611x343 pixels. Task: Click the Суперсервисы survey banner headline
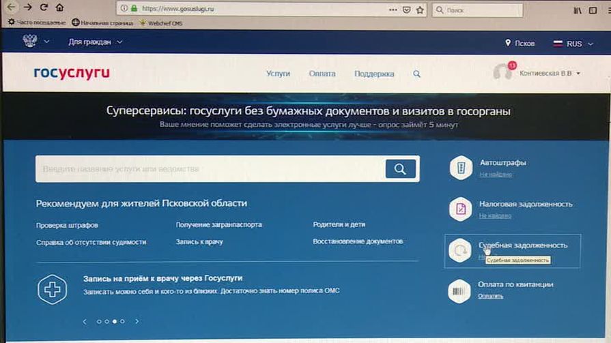click(x=308, y=111)
